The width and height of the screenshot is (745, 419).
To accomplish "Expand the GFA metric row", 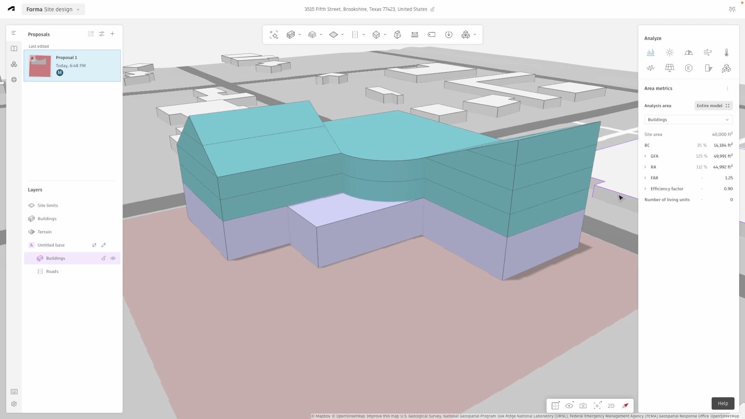I will [646, 156].
